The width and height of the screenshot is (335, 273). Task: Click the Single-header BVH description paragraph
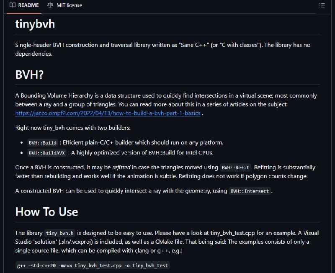(x=163, y=49)
